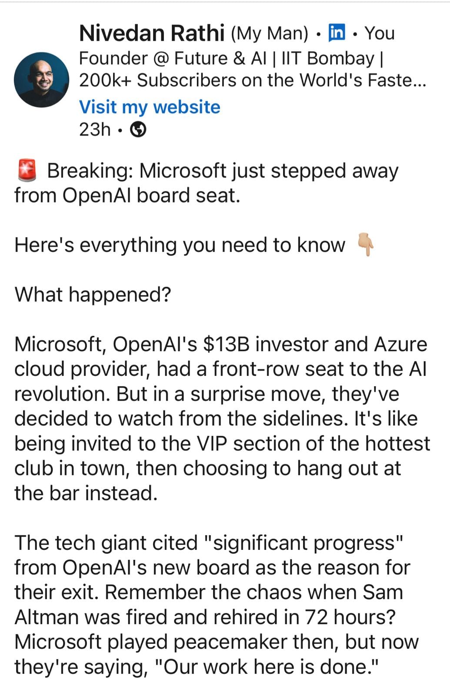Click the "200k+ Subscribers" headline line

(x=243, y=80)
